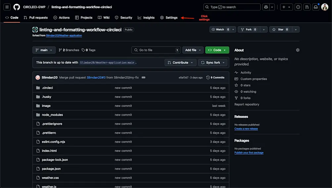Viewport: 332px width, 188px height.
Task: Open the pull requests icon in header
Action: [307, 7]
